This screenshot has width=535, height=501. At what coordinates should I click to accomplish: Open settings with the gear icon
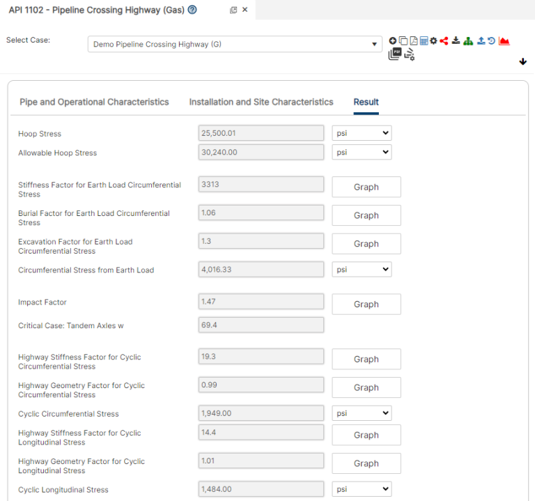(433, 41)
